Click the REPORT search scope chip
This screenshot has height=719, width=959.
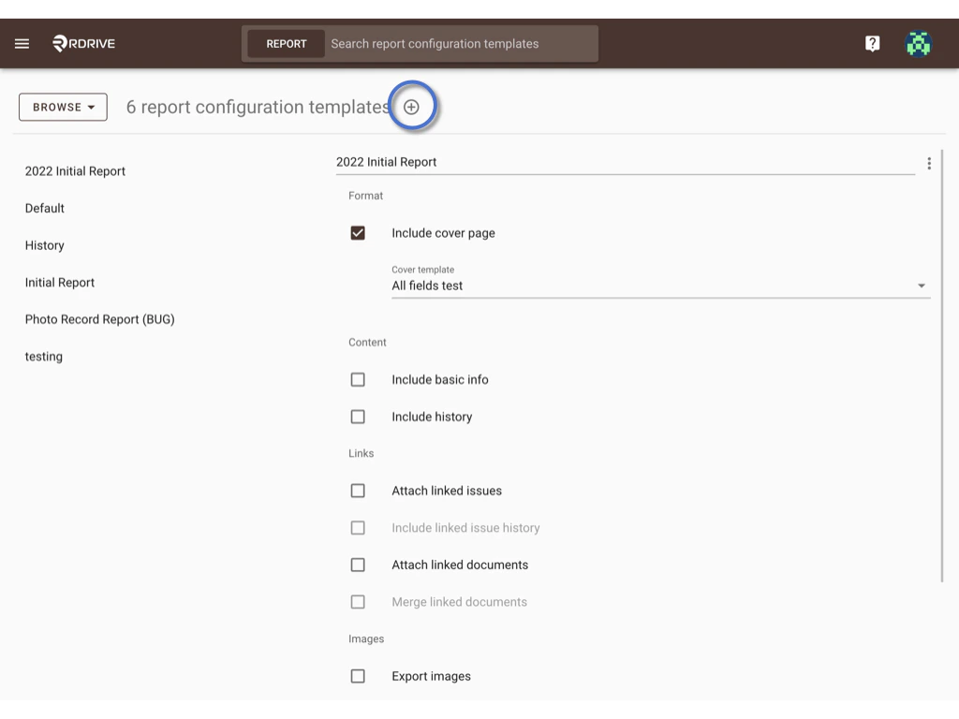(286, 43)
